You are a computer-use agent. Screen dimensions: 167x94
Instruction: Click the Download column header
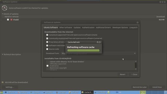[x=160, y=17]
